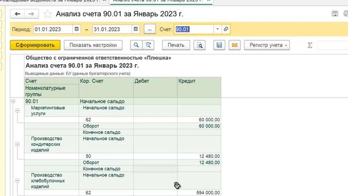Screen dimensions: 348x196
Task: Click the Сформировать button
Action: [x=35, y=45]
